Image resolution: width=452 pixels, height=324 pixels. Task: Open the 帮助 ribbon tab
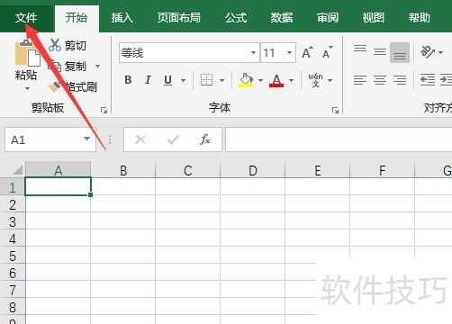click(419, 18)
